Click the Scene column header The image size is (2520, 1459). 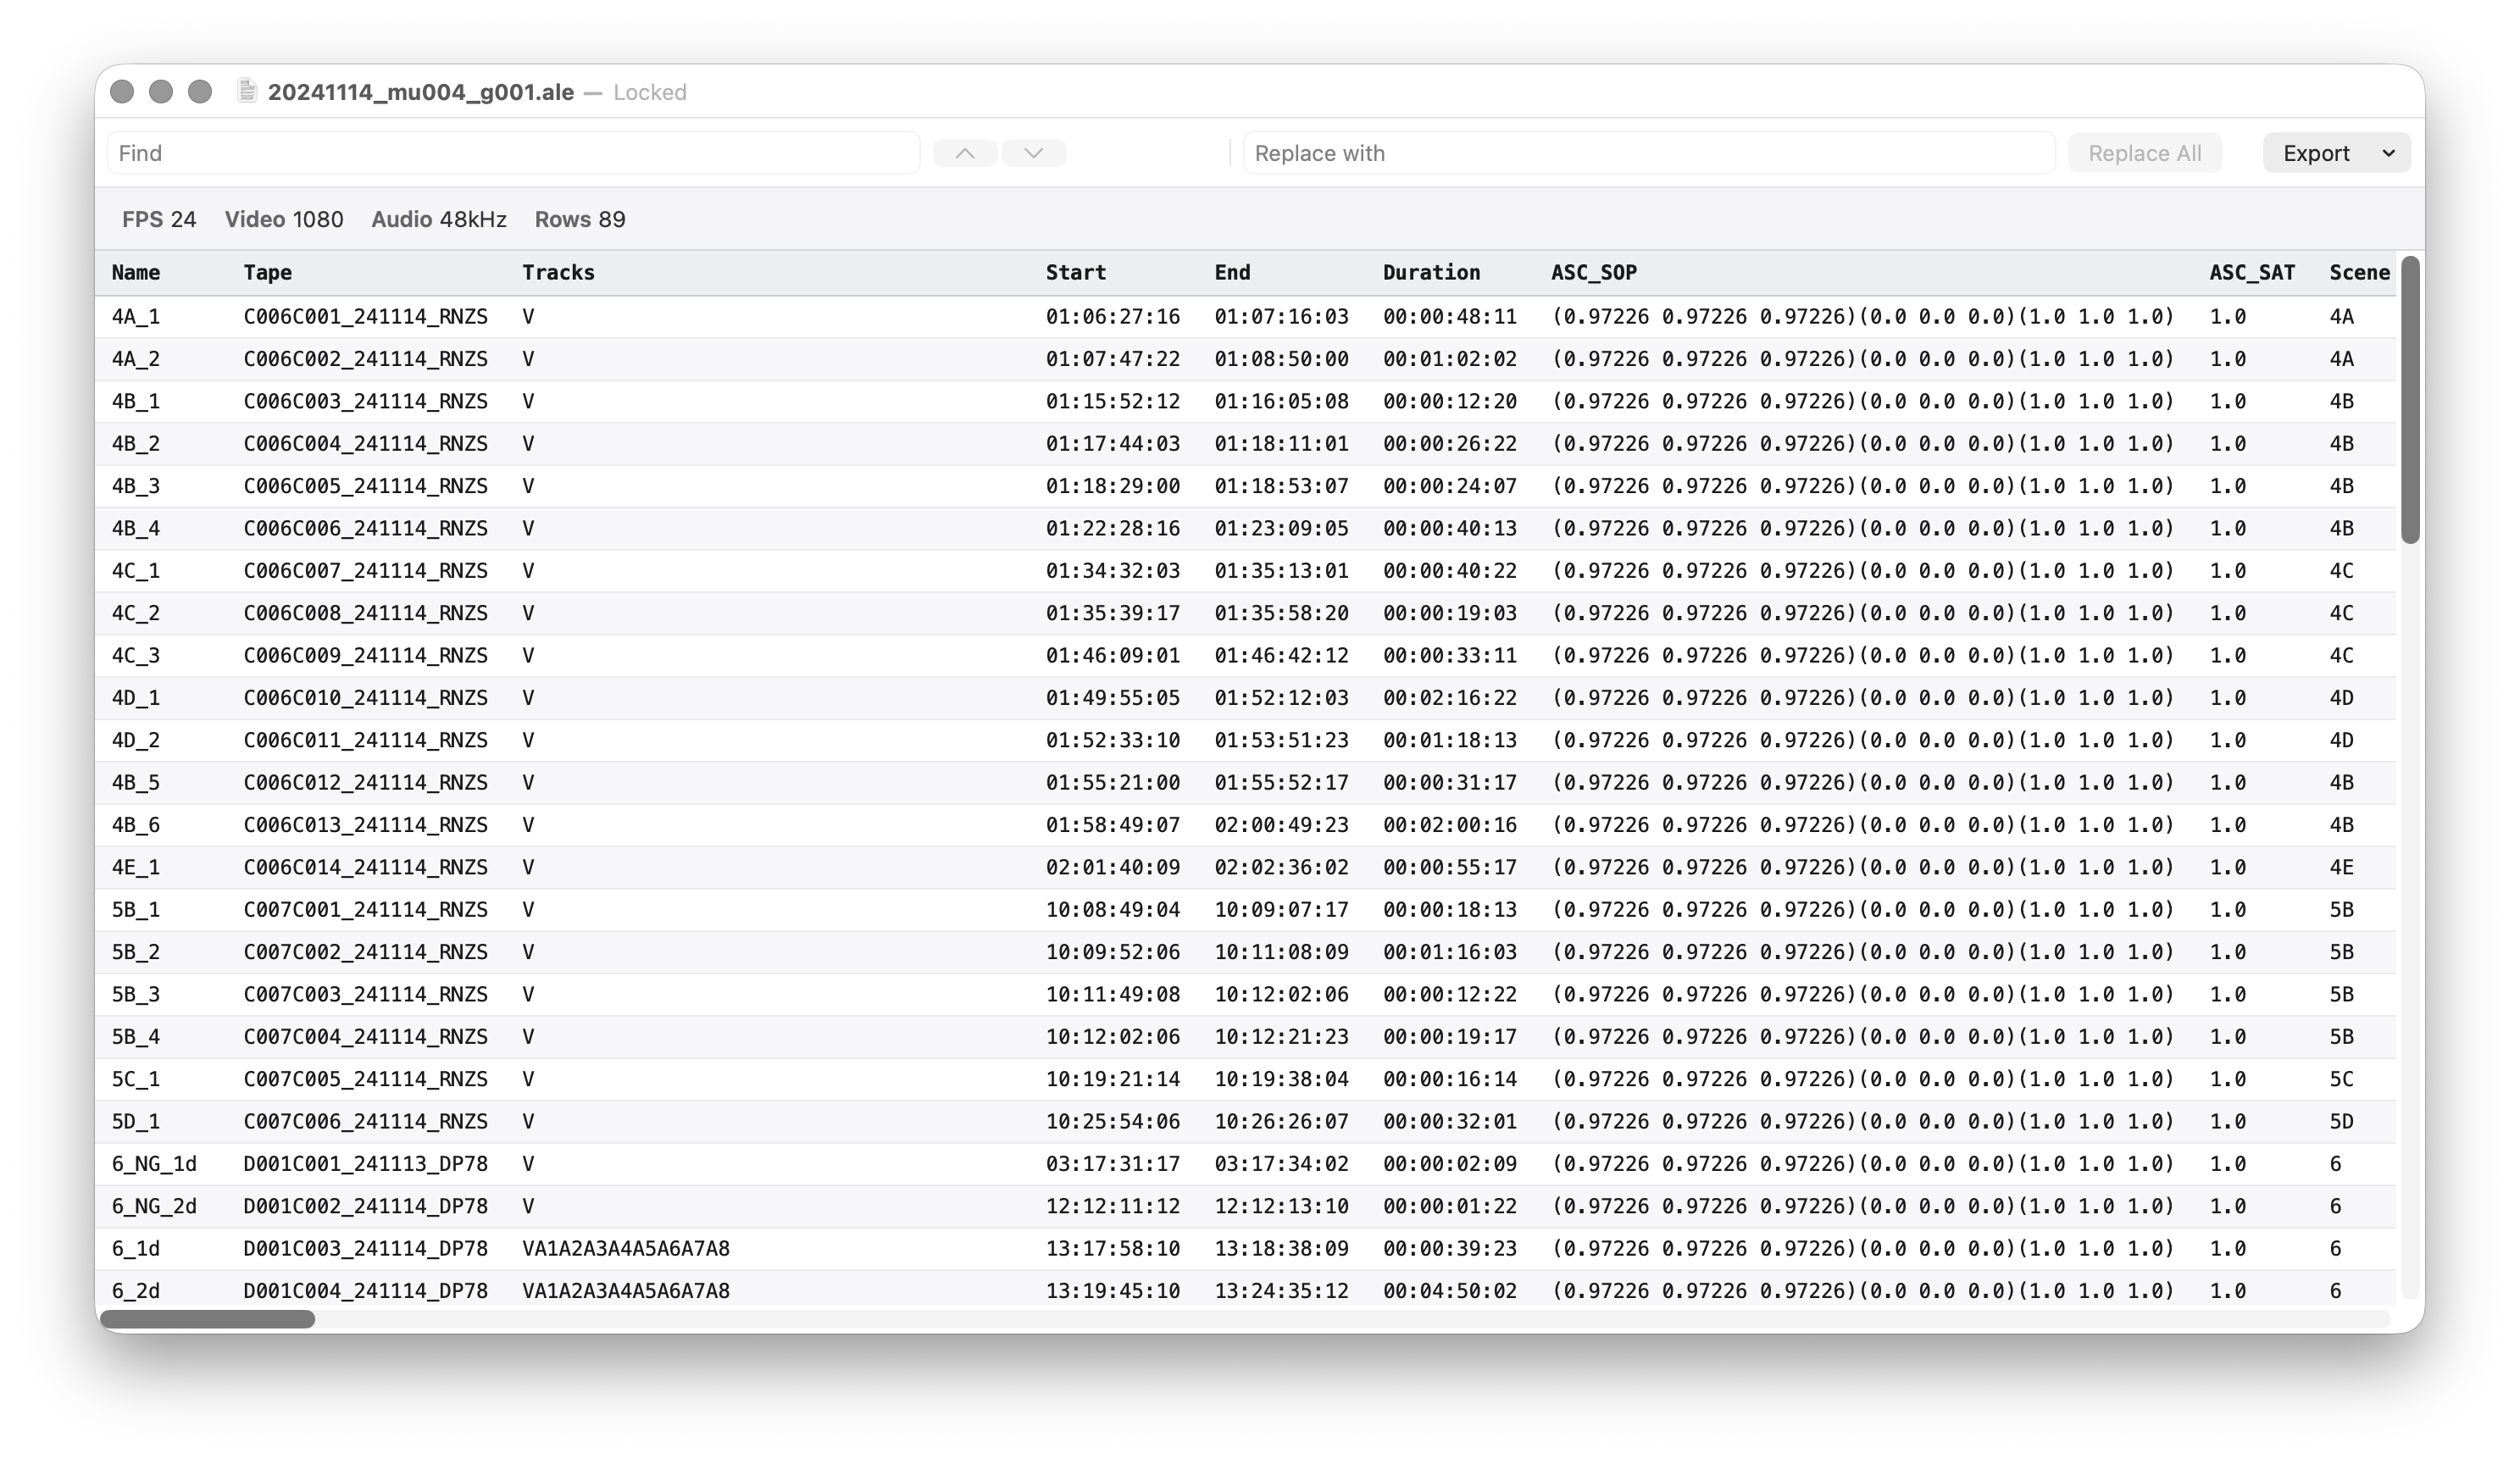(x=2359, y=272)
